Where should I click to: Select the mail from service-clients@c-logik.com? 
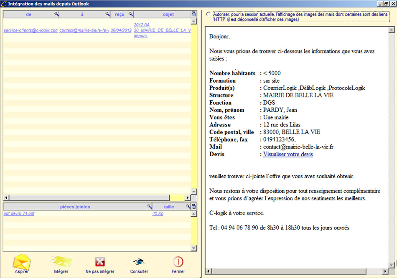click(31, 30)
